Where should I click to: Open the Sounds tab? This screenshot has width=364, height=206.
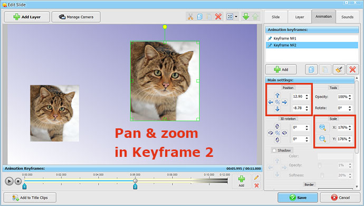[347, 17]
